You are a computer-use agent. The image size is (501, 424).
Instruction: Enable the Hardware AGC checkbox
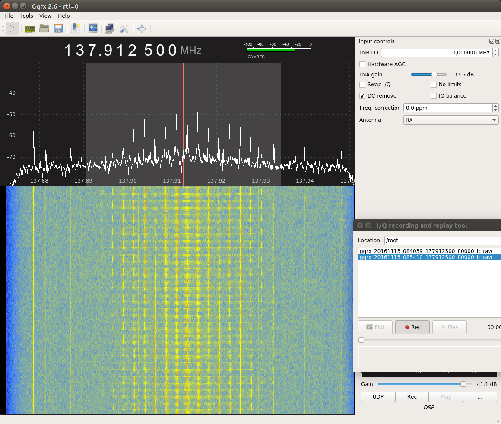[362, 64]
